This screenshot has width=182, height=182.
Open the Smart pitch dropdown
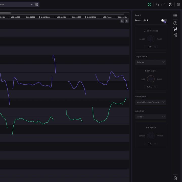151,102
